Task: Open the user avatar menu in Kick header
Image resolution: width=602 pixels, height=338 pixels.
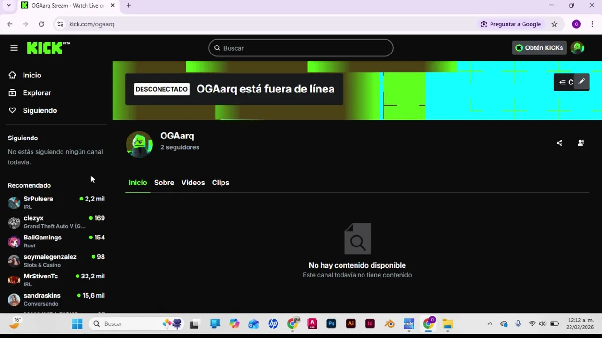Action: point(578,47)
